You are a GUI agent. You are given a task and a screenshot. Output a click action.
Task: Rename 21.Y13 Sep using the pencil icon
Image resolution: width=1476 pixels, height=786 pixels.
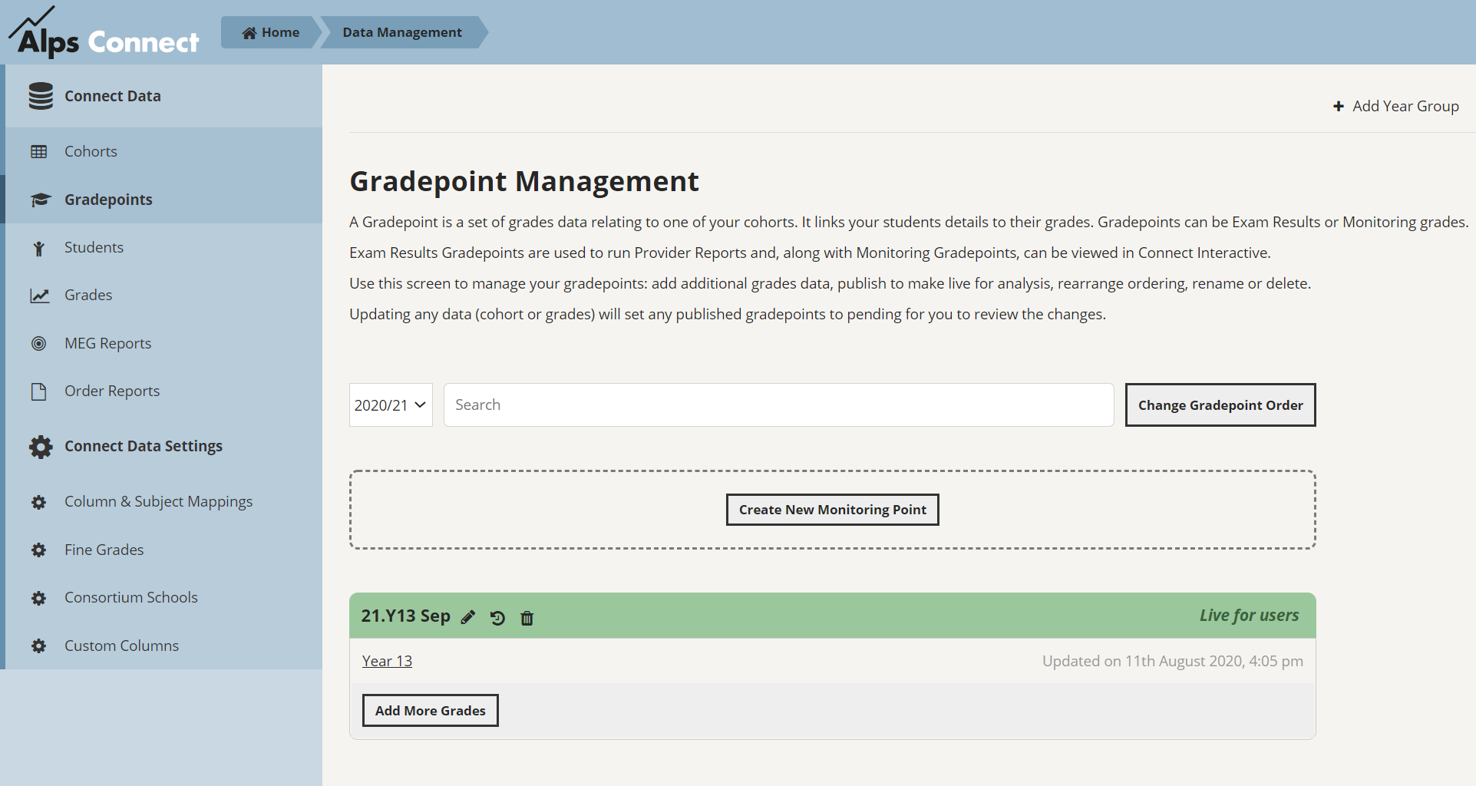468,617
